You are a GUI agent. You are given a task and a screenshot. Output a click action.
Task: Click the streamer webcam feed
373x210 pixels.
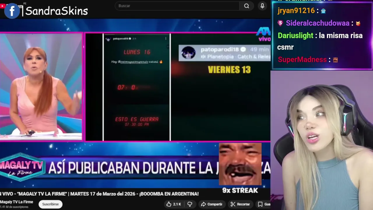click(322, 140)
